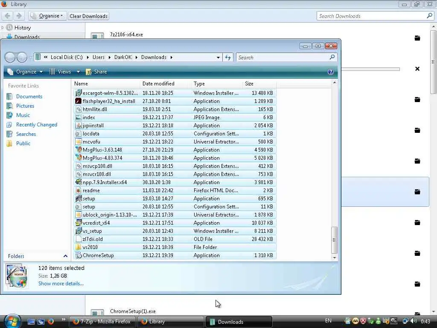The width and height of the screenshot is (437, 328).
Task: Sort by Size column header
Action: pos(259,84)
